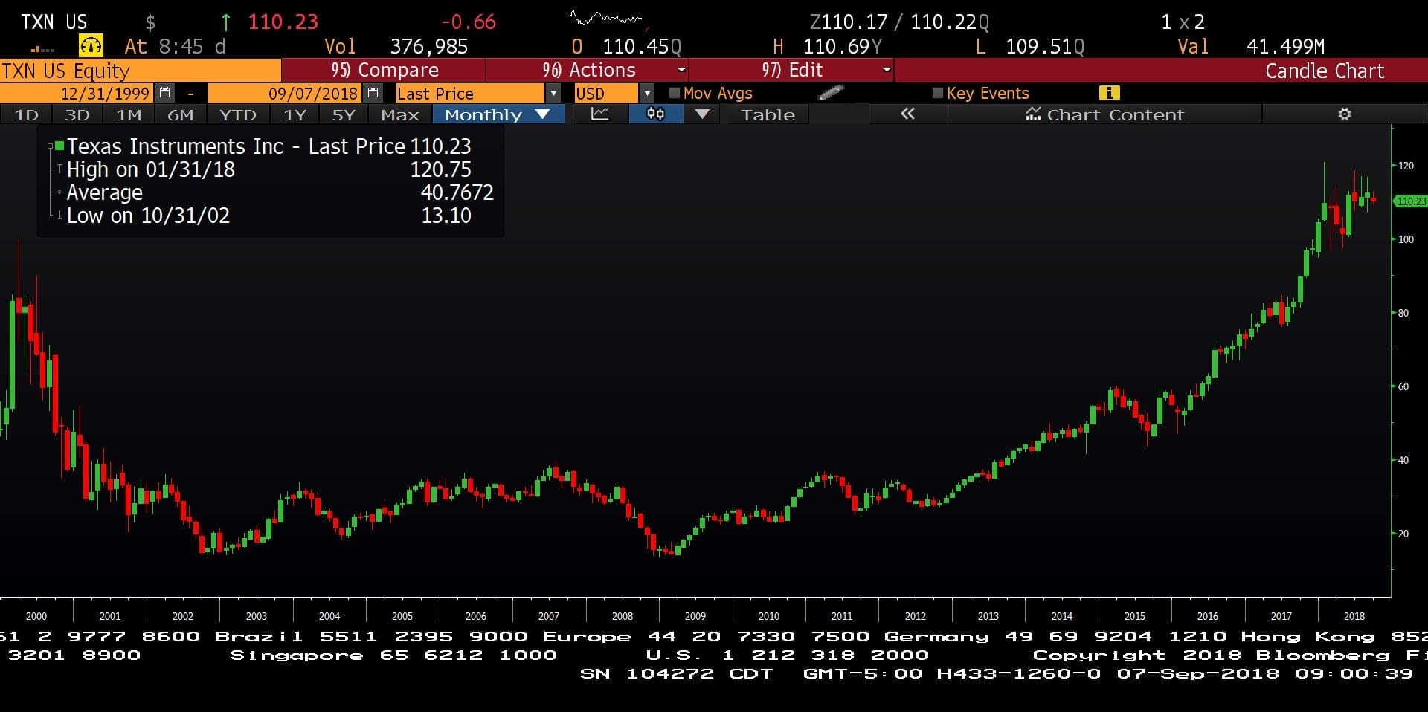Viewport: 1428px width, 712px height.
Task: Click the TXN US ticker header
Action: coord(54,22)
